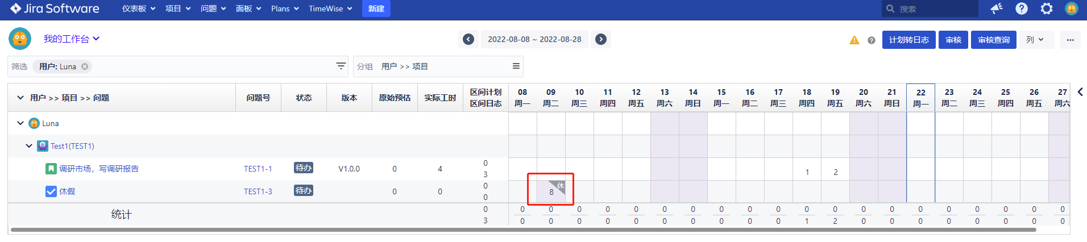Collapse the Test1(TEST1) project row
Screen dimensions: 1087x242
[29, 146]
